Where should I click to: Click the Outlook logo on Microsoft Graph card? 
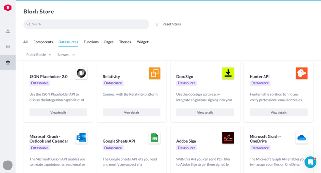click(x=81, y=138)
